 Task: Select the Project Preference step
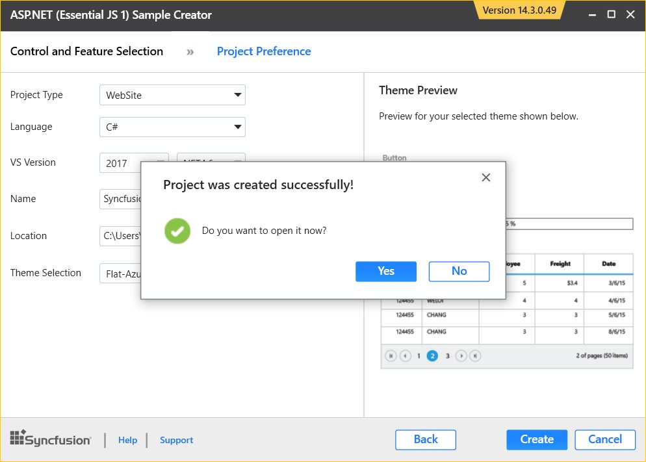click(x=263, y=51)
